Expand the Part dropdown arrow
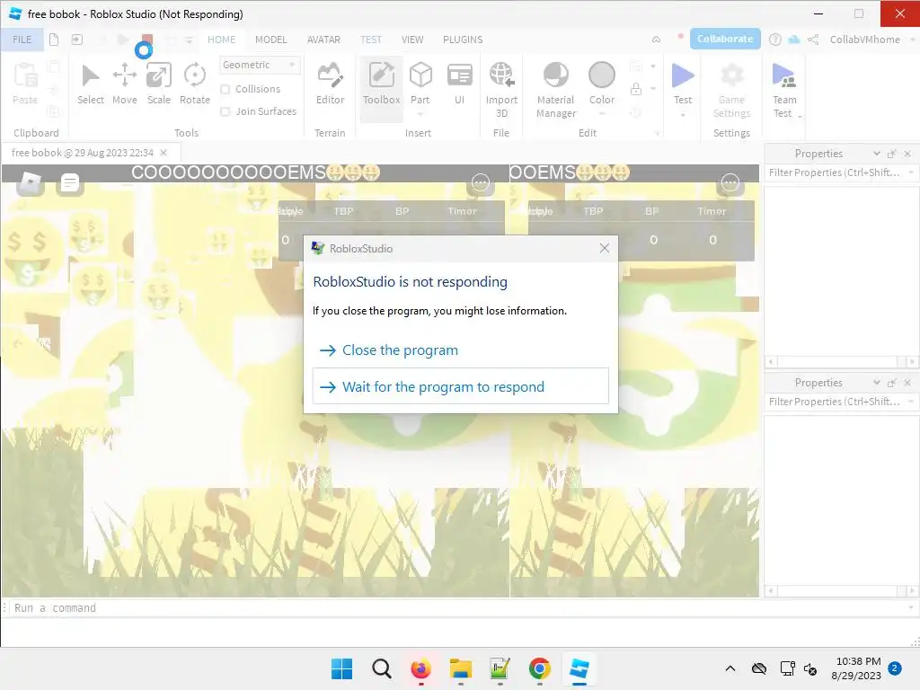920x690 pixels. pyautogui.click(x=420, y=114)
